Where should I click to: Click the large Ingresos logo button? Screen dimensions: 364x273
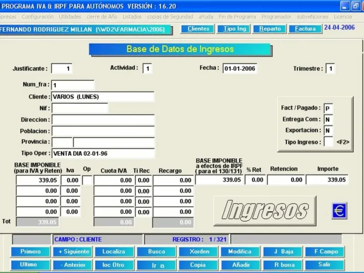265,211
